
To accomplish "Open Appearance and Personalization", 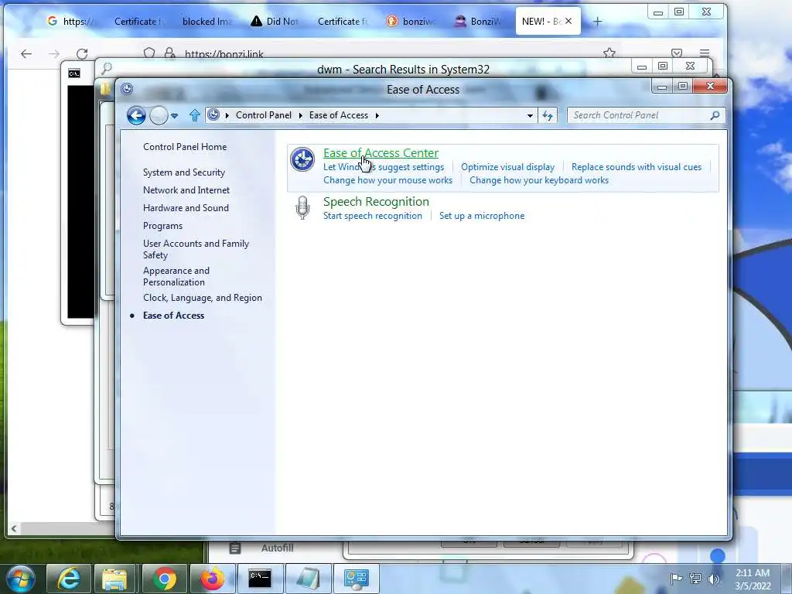I will pyautogui.click(x=176, y=276).
